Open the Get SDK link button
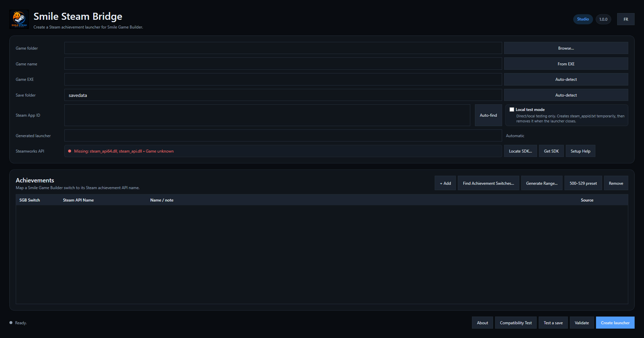 [551, 151]
